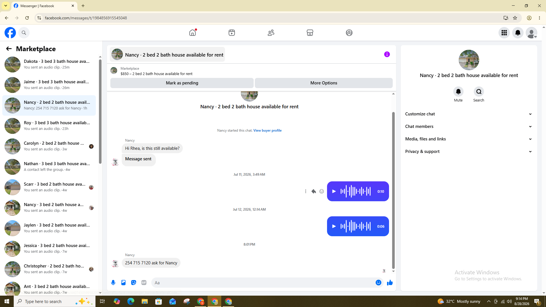
Task: Click the voice clip microphone icon
Action: (x=113, y=283)
